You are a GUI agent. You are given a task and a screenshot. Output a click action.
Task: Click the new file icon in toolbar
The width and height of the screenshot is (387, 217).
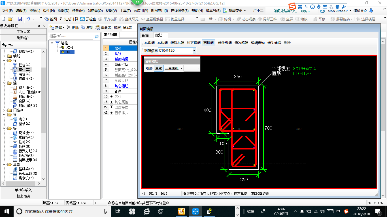(x=3, y=19)
